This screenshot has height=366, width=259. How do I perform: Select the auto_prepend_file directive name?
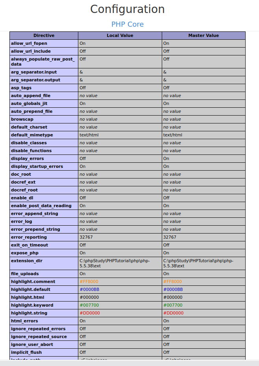coord(31,112)
